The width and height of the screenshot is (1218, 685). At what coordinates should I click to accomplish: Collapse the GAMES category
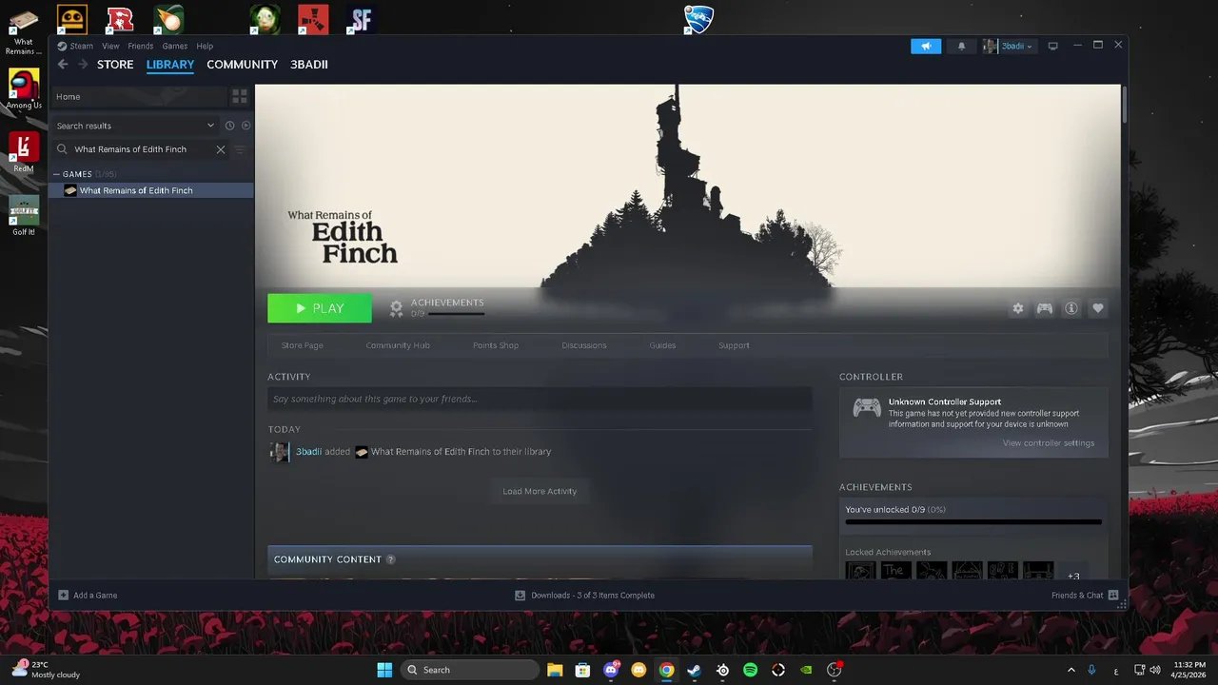point(58,174)
